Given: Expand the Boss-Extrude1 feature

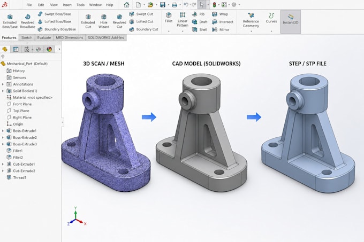Looking at the screenshot, I should 3,131.
